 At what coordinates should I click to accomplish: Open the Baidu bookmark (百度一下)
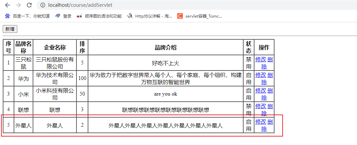pos(28,16)
